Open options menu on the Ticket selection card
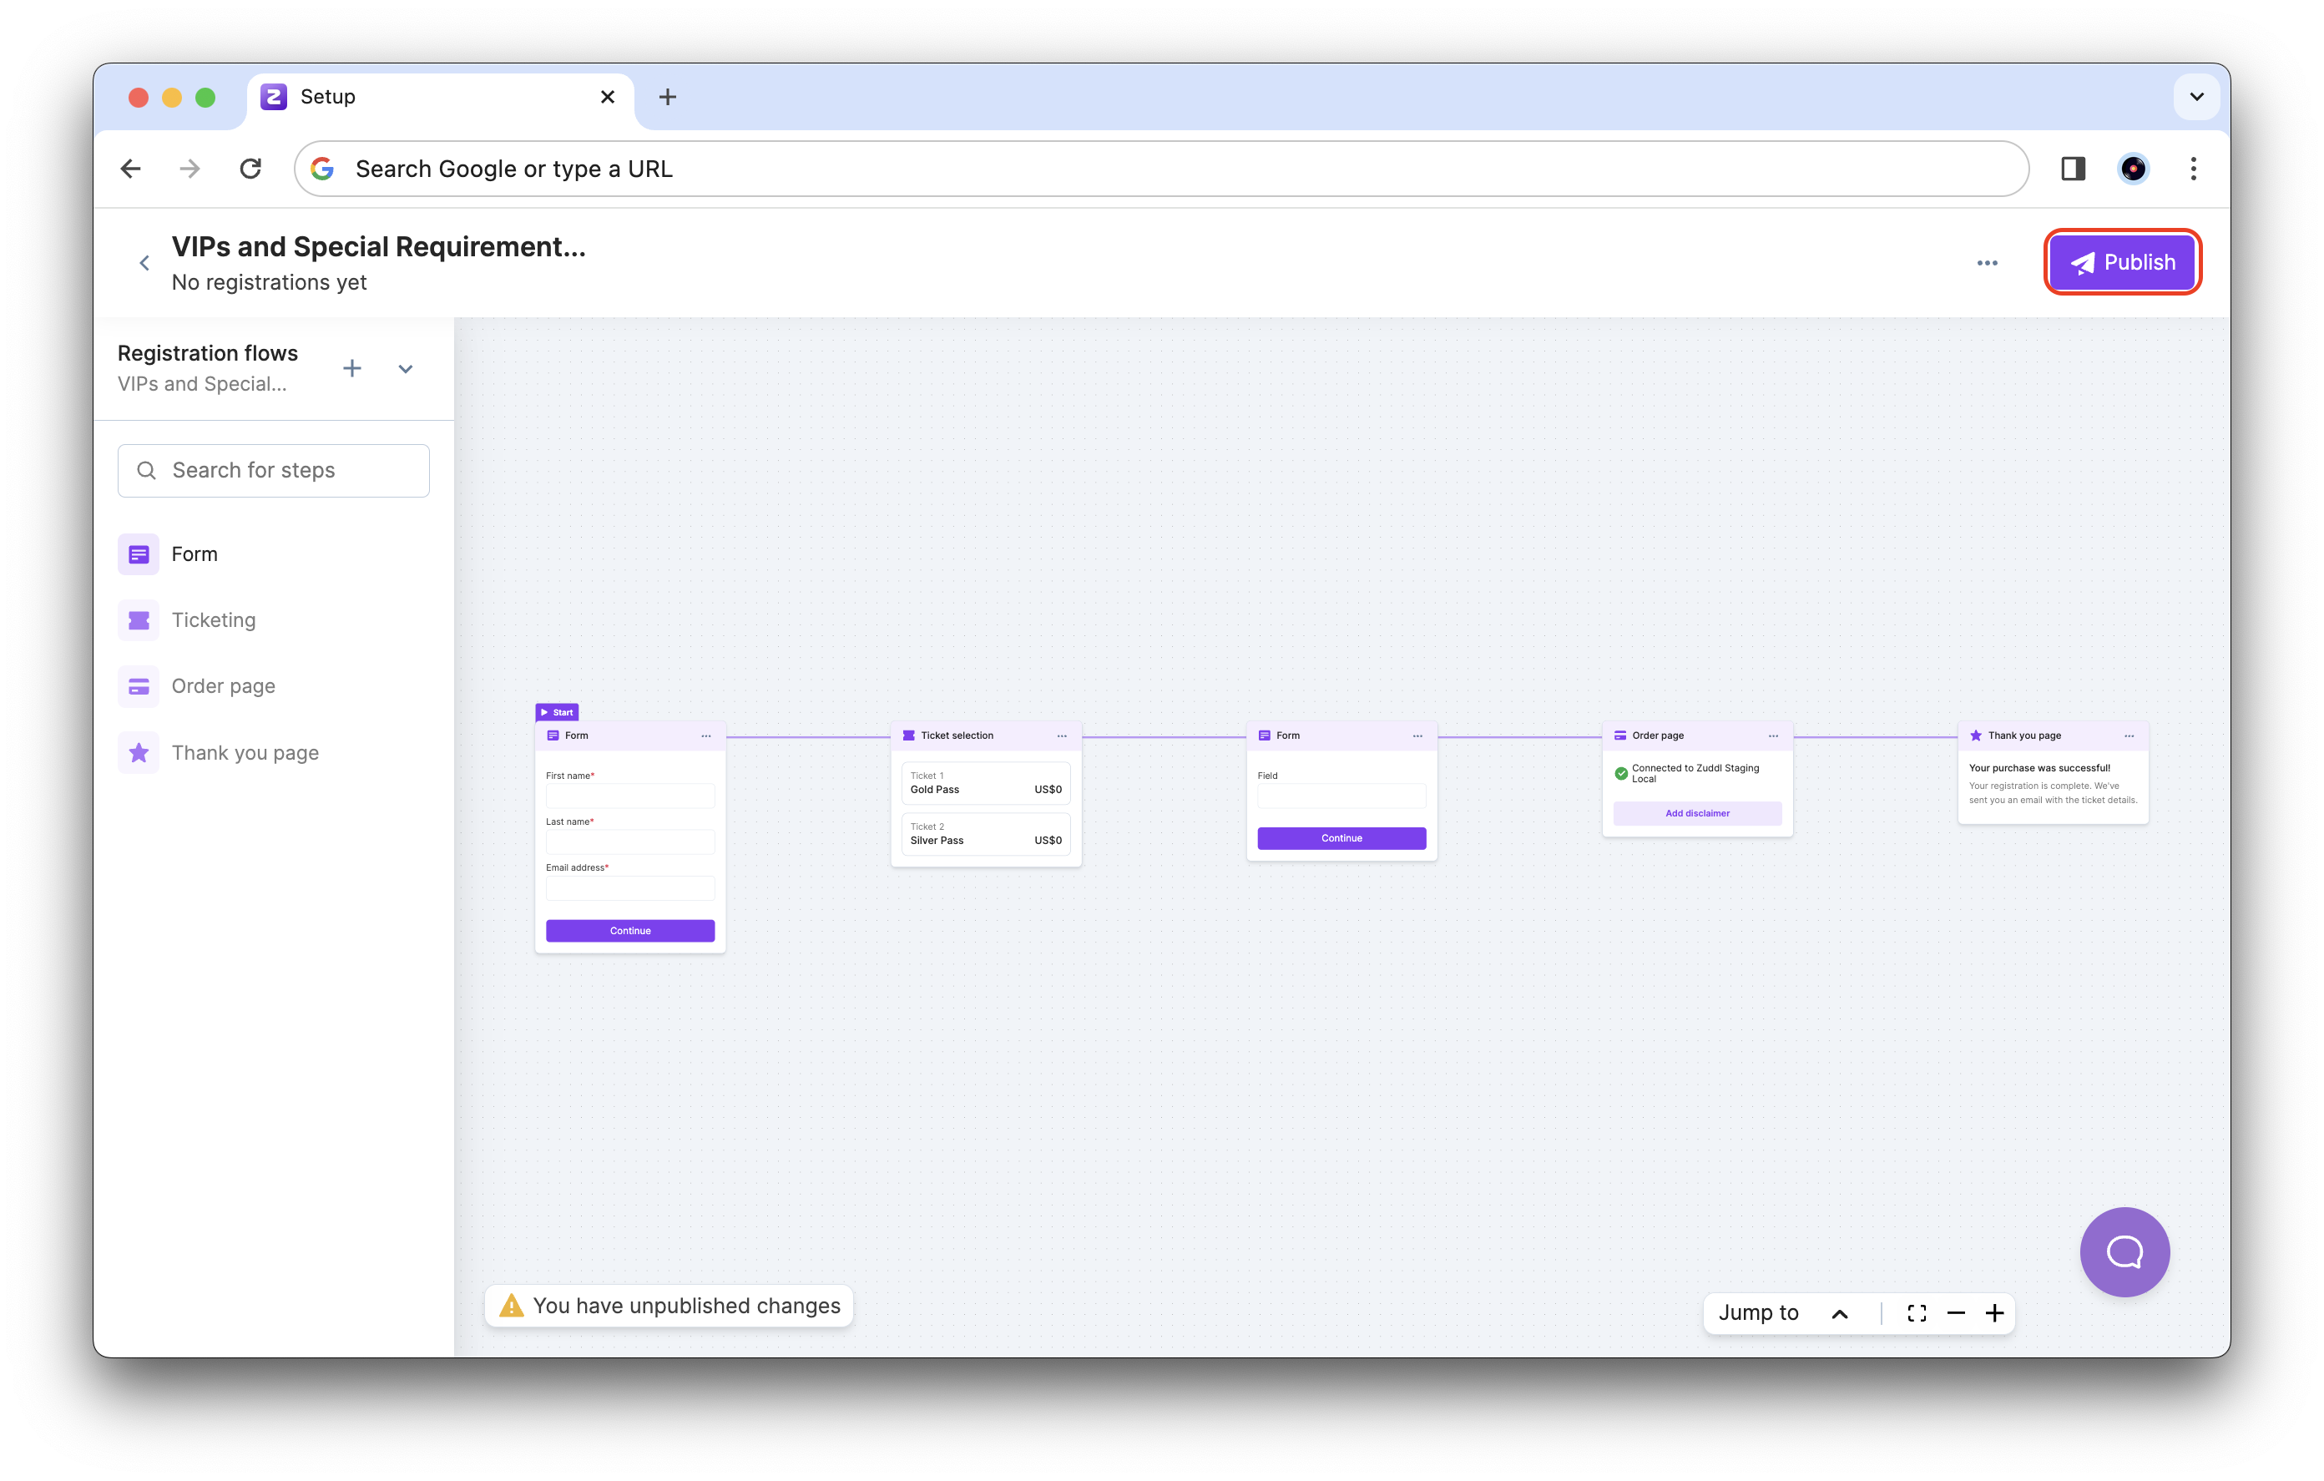This screenshot has width=2324, height=1481. [1062, 735]
